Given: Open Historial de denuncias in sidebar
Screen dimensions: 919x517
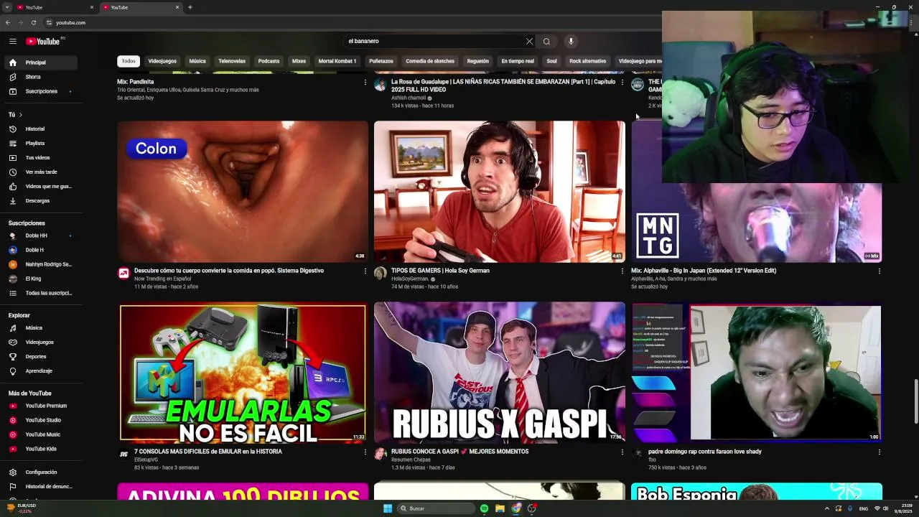Looking at the screenshot, I should (41, 486).
